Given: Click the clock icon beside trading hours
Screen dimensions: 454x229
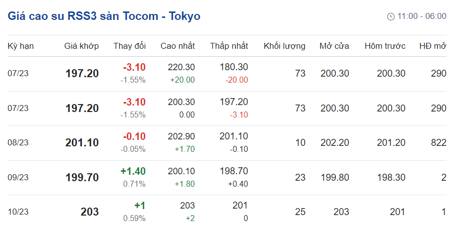Looking at the screenshot, I should tap(391, 16).
